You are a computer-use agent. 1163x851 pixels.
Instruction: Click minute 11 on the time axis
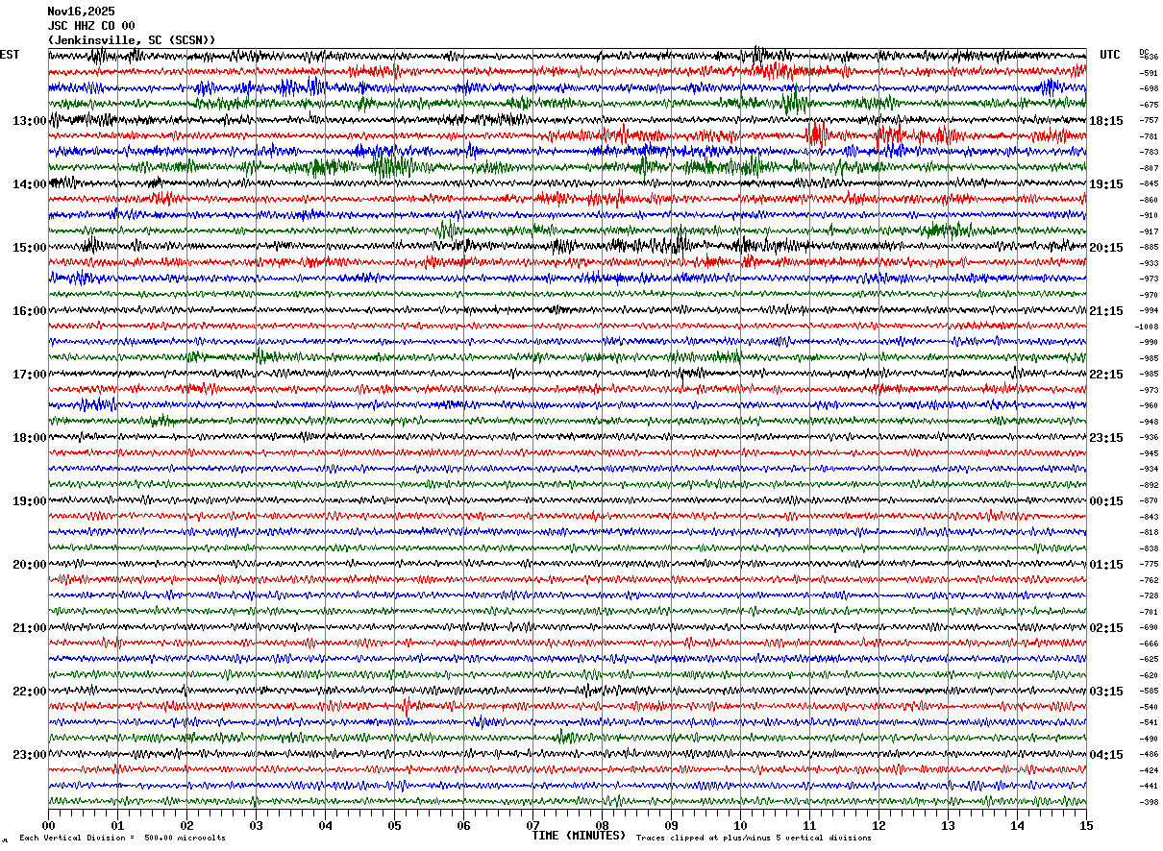click(x=809, y=825)
